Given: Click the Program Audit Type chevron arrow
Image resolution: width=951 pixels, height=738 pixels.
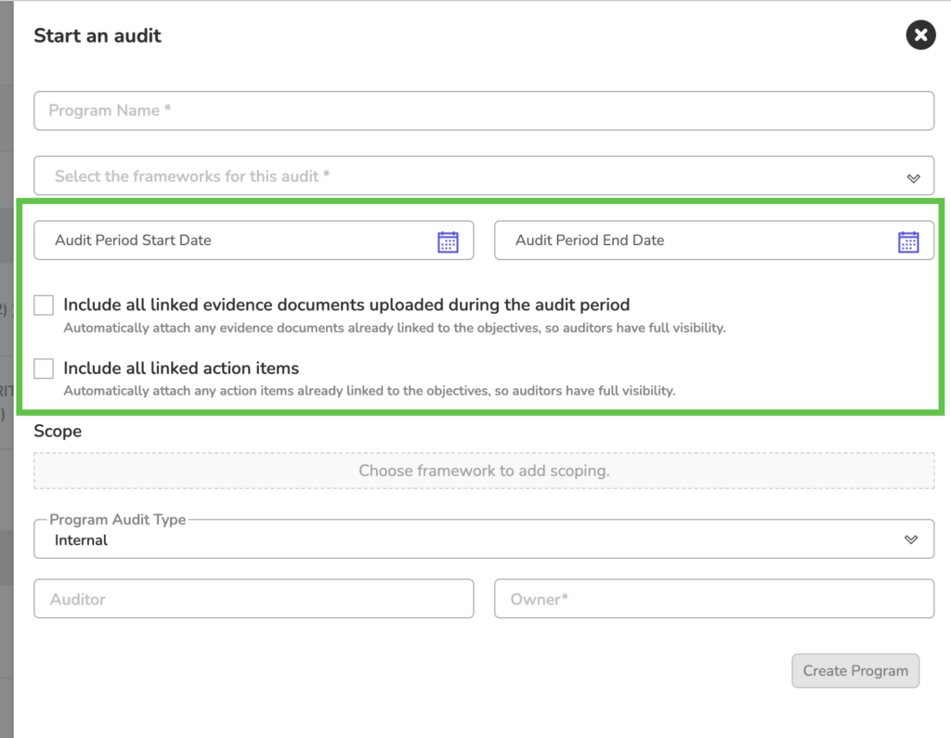Looking at the screenshot, I should tap(911, 540).
